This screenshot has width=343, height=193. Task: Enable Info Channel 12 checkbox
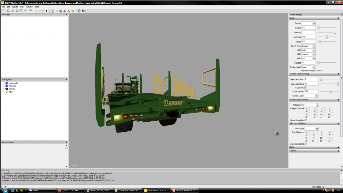pyautogui.click(x=308, y=141)
